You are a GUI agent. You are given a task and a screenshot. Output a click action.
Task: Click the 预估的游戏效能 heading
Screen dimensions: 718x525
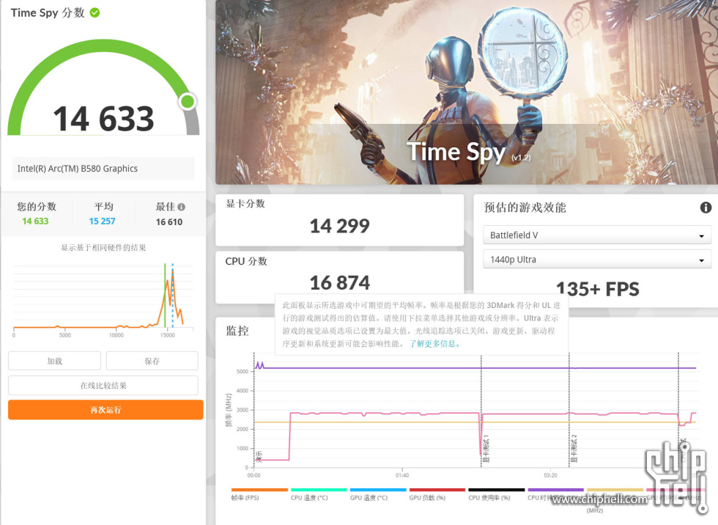525,208
